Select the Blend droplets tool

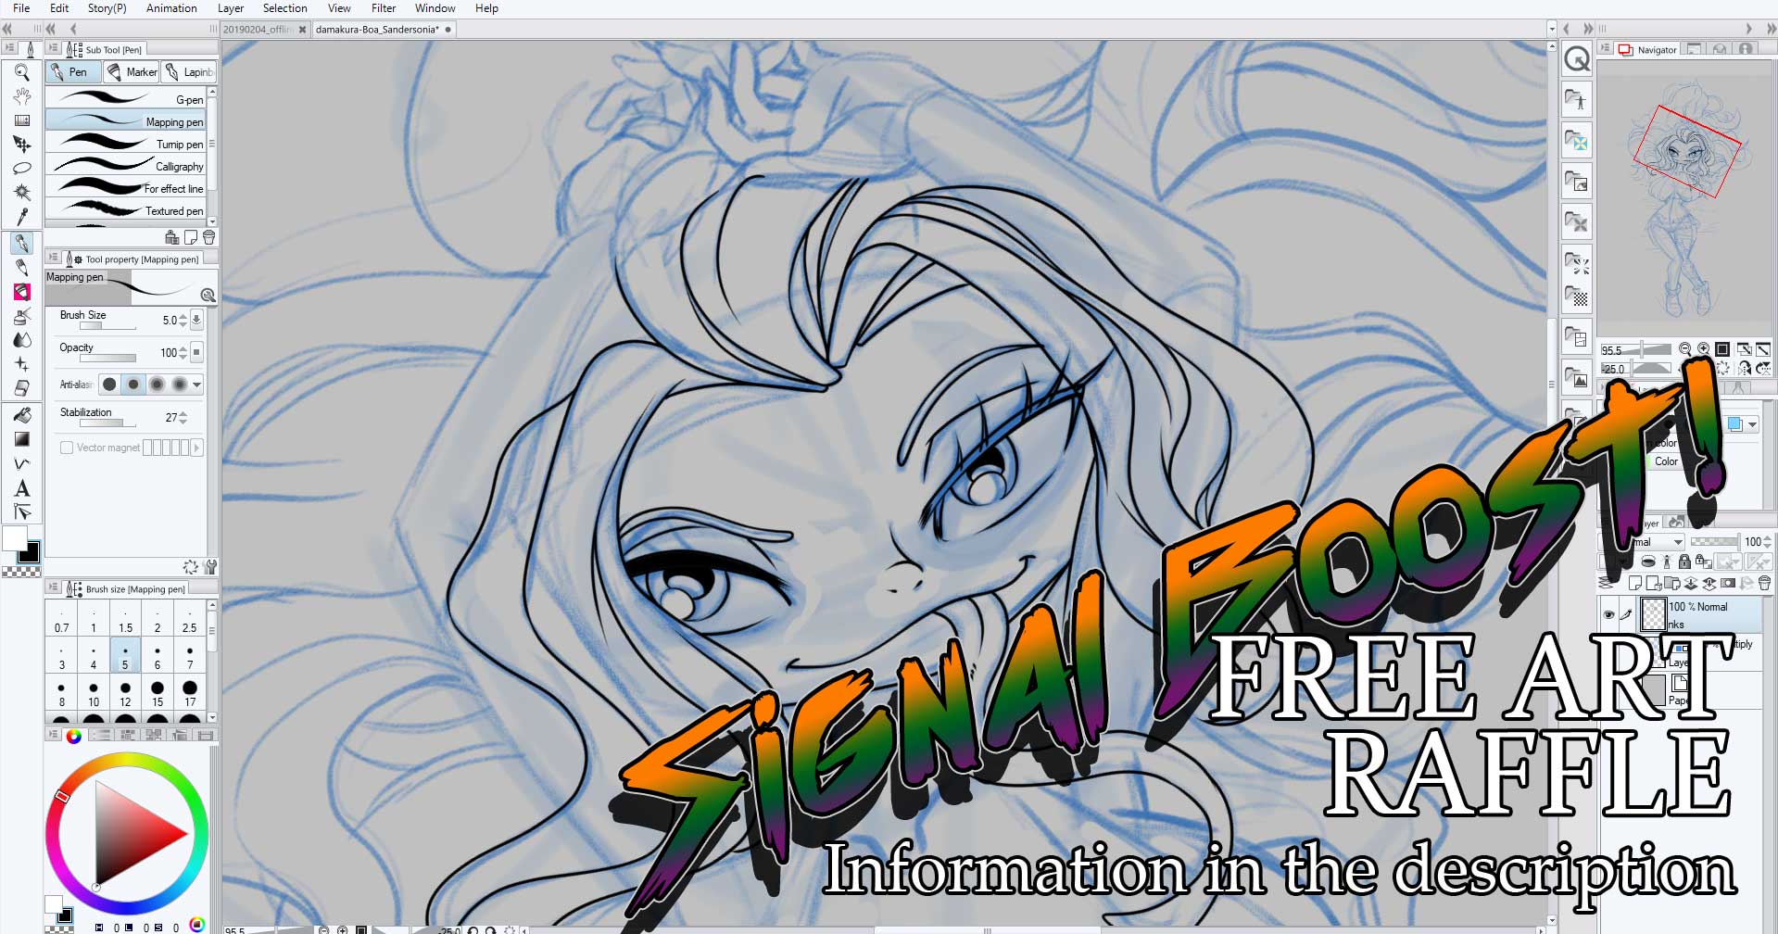[22, 340]
